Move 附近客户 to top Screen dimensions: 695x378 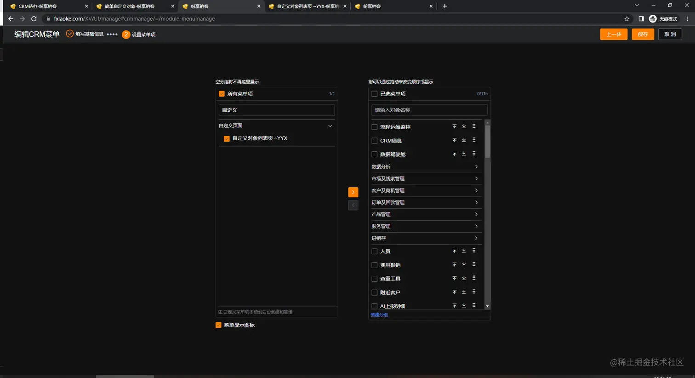[454, 292]
